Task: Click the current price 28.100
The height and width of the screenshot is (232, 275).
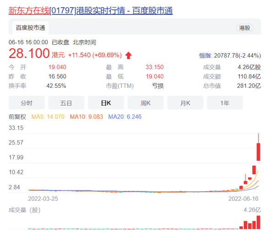Action: [x=29, y=54]
